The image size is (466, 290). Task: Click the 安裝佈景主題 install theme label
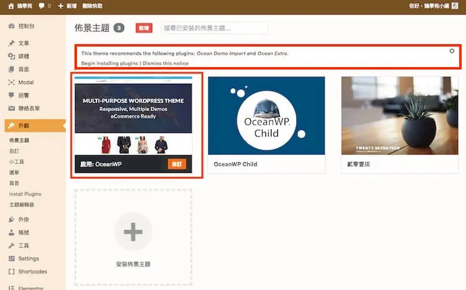click(x=133, y=264)
